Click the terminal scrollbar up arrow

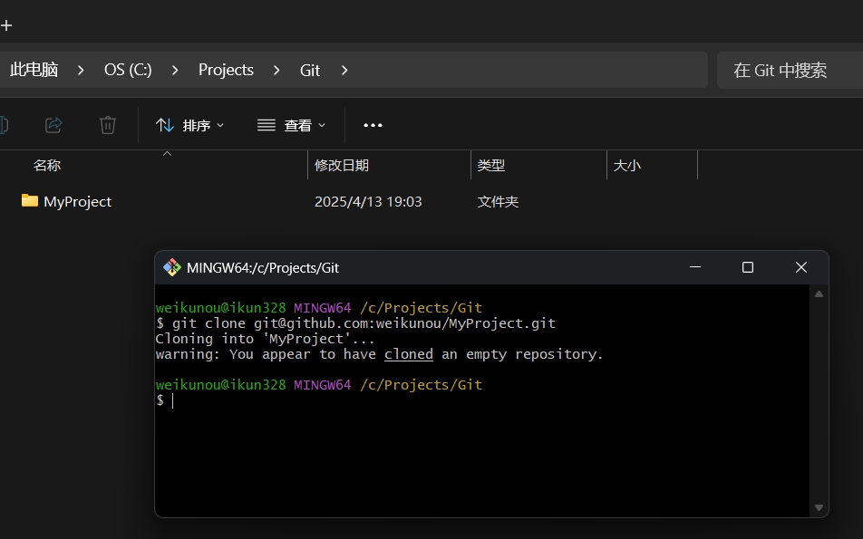(819, 294)
